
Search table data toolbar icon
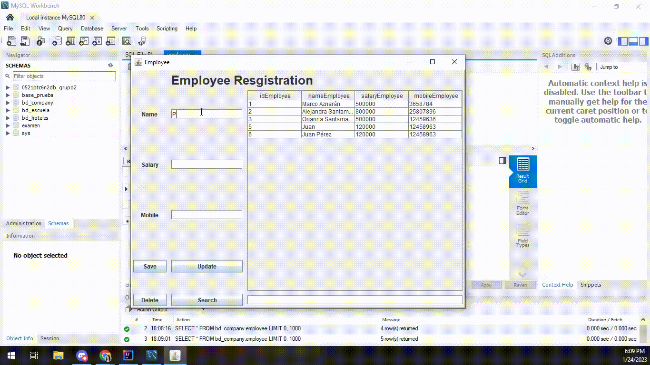[x=126, y=41]
